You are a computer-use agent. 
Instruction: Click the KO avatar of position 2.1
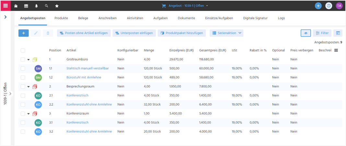tap(38, 95)
